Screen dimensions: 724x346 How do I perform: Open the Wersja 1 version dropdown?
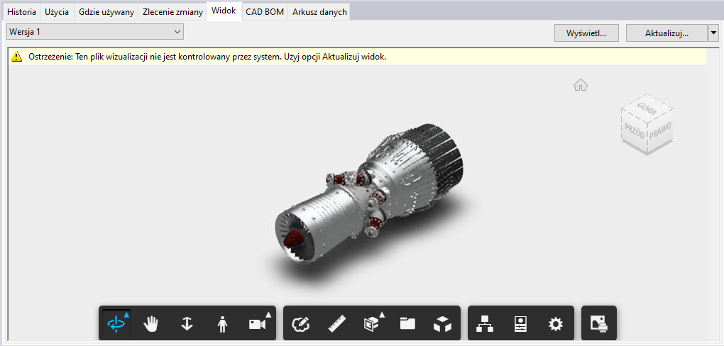(95, 32)
